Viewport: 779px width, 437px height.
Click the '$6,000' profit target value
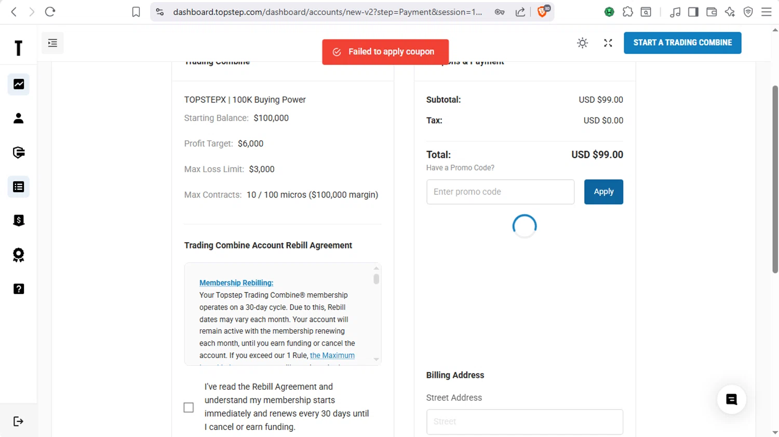[250, 143]
